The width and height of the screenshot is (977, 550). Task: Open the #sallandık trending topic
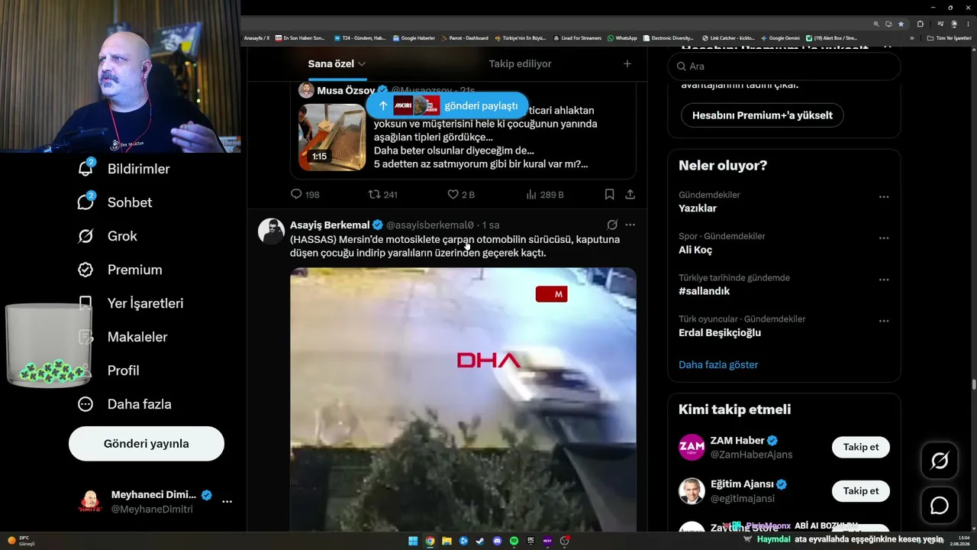click(704, 291)
